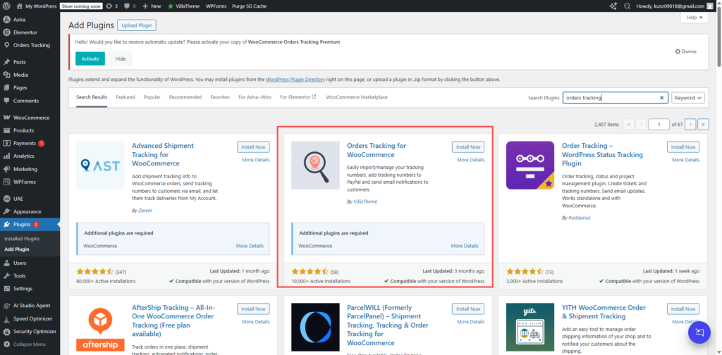The image size is (722, 355).
Task: Open the Speed Optimizer sidebar icon
Action: [x=6, y=318]
